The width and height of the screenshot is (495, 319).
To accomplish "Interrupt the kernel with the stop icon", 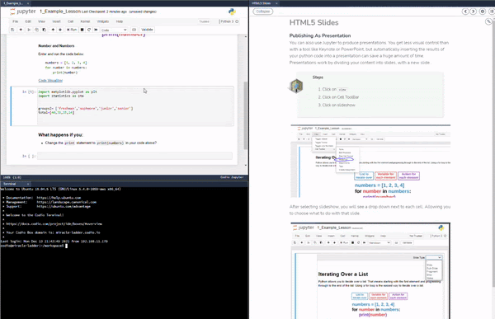I will tap(82, 30).
